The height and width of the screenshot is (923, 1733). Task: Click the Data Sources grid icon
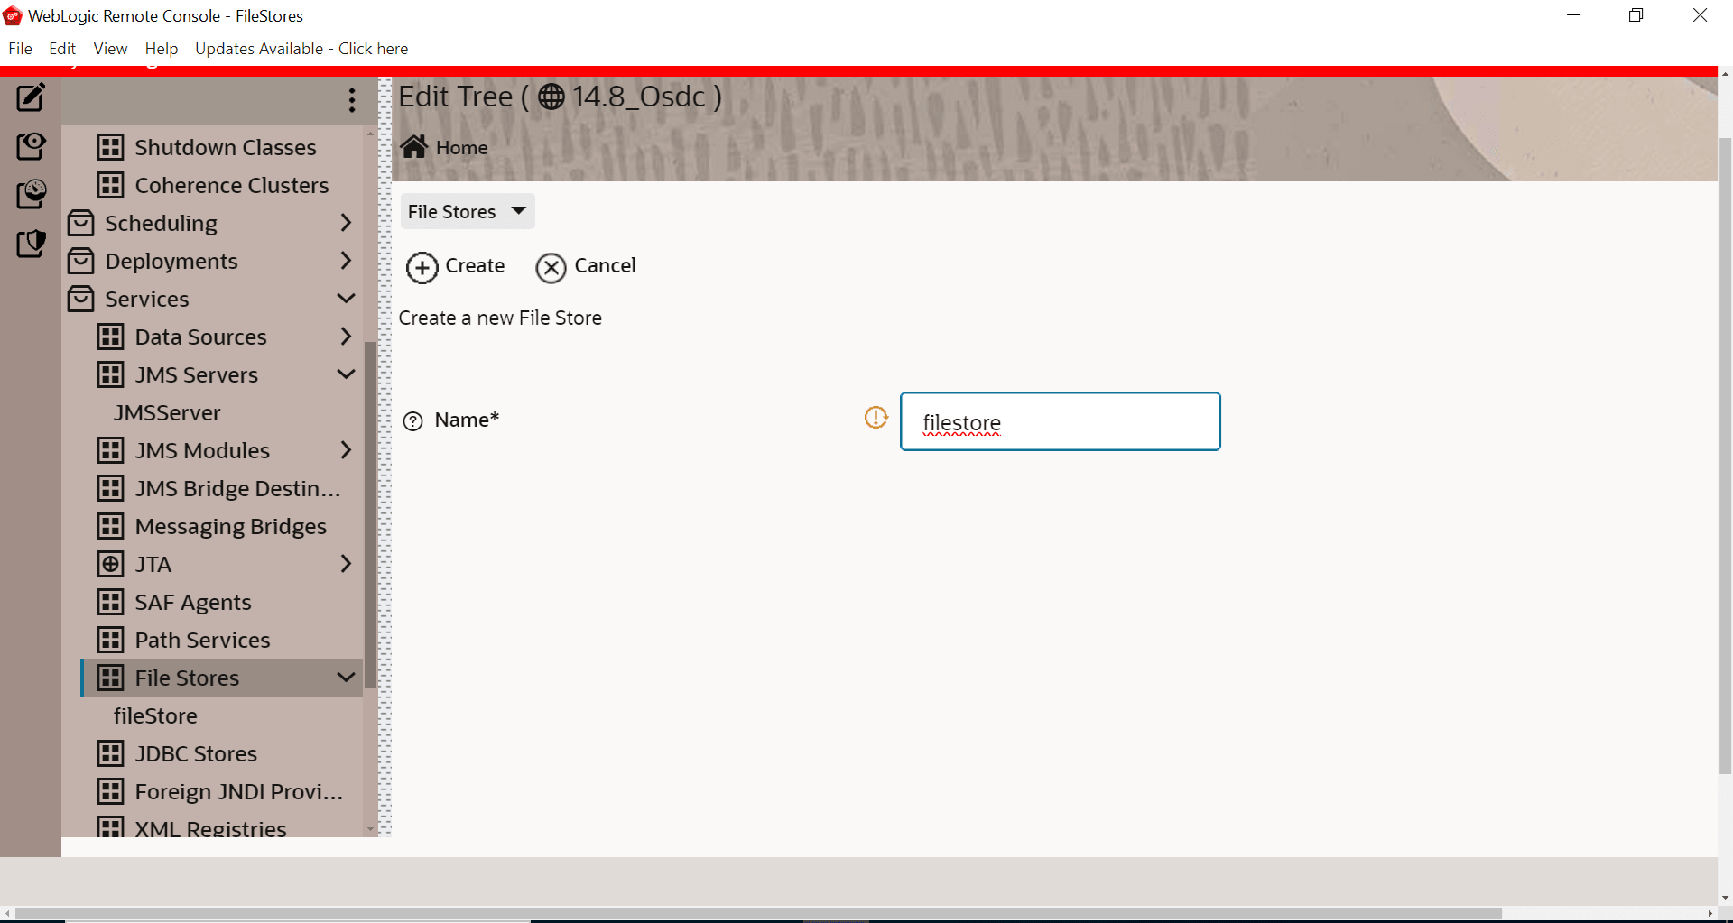click(x=111, y=337)
